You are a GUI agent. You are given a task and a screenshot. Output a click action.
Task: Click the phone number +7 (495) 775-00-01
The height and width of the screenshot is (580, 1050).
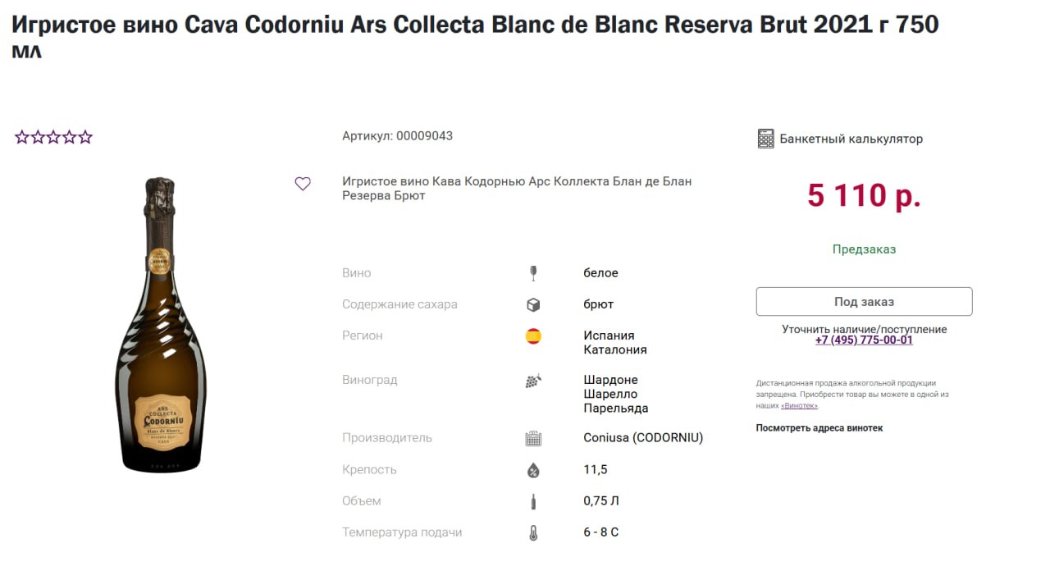[864, 340]
